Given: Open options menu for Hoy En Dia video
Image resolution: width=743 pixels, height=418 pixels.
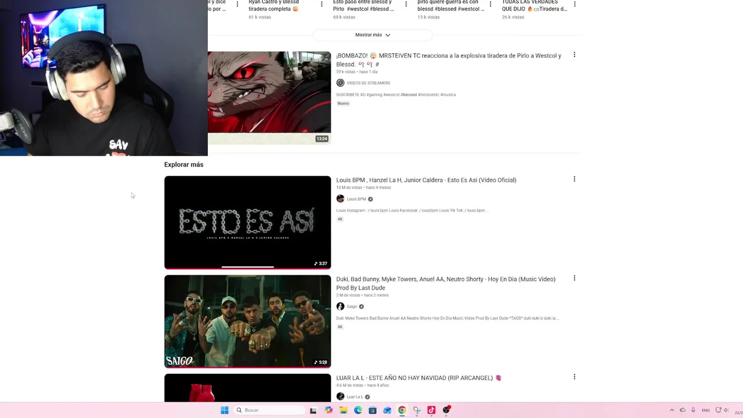Looking at the screenshot, I should tap(574, 278).
